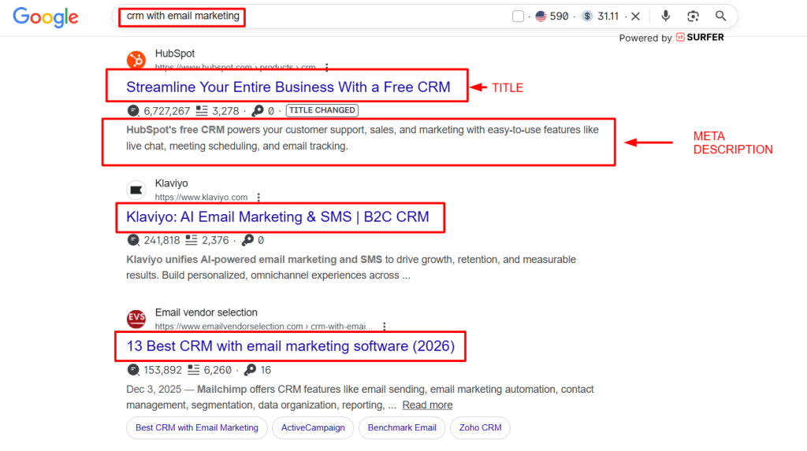Click the Google logo
Image resolution: width=807 pixels, height=451 pixels.
click(x=45, y=17)
